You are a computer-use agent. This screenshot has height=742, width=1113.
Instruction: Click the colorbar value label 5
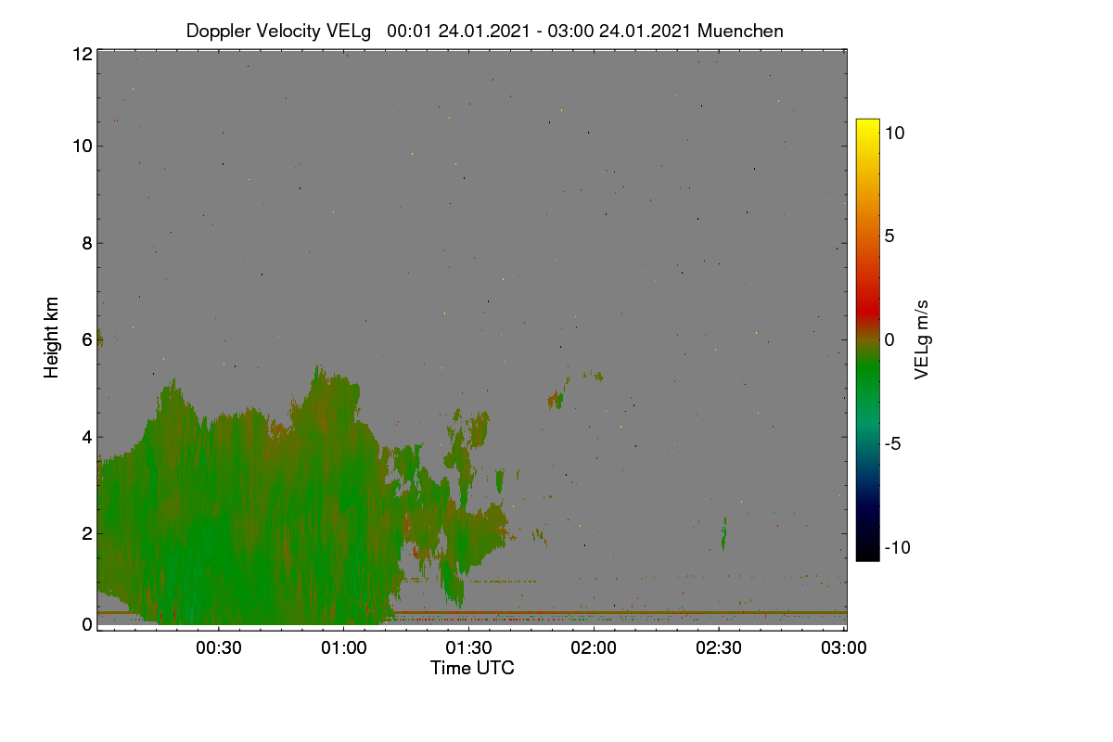point(889,236)
